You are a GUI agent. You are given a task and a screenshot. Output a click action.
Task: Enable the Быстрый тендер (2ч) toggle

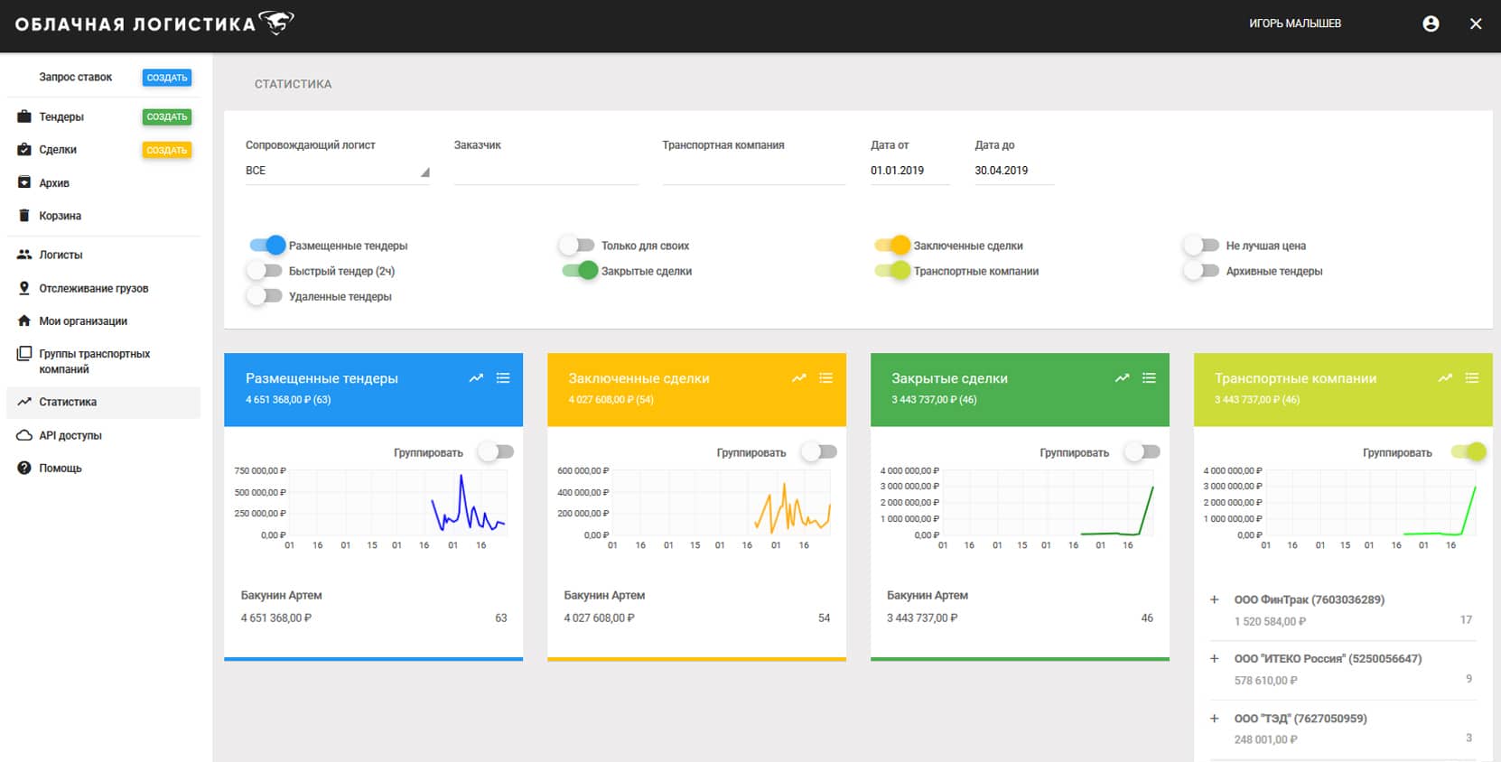pyautogui.click(x=265, y=270)
